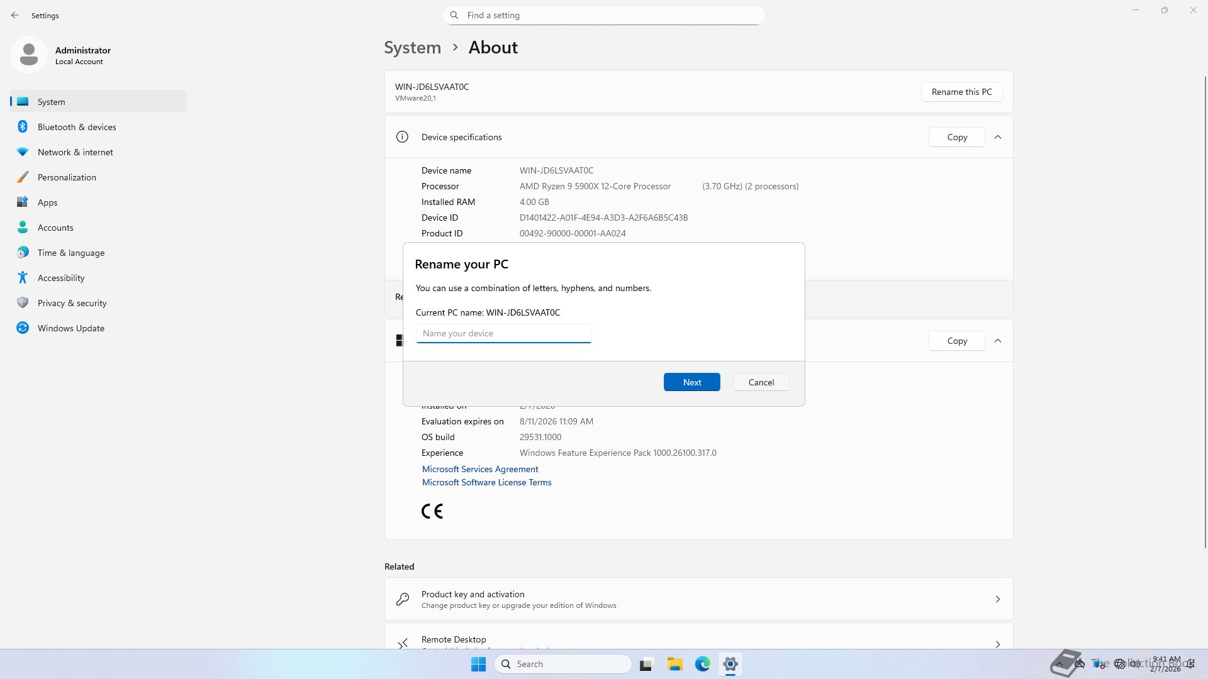
Task: Click the Bluetooth & devices sidebar icon
Action: click(23, 127)
